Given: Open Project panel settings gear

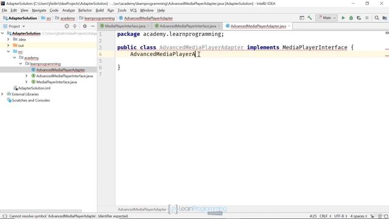Looking at the screenshot, I should coord(85,26).
